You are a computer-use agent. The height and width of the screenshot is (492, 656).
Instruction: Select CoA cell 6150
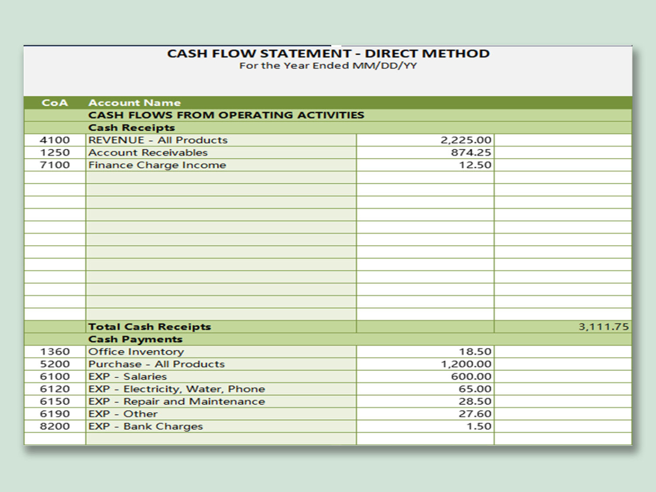[x=55, y=401]
